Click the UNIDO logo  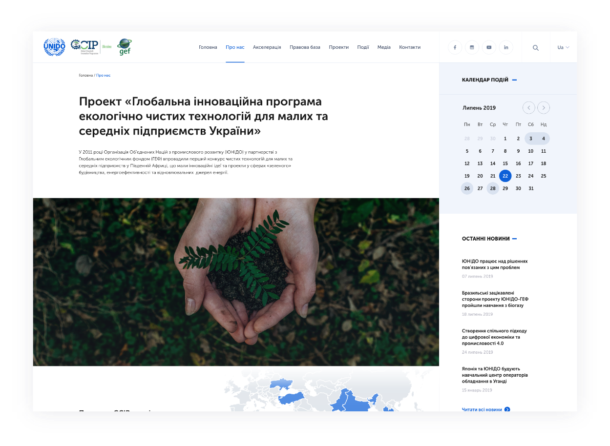[54, 47]
